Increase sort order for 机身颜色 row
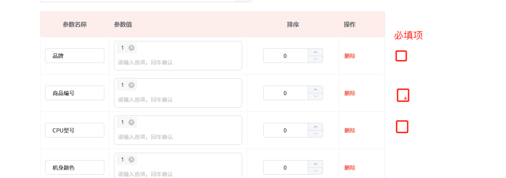The height and width of the screenshot is (178, 506). click(x=316, y=164)
